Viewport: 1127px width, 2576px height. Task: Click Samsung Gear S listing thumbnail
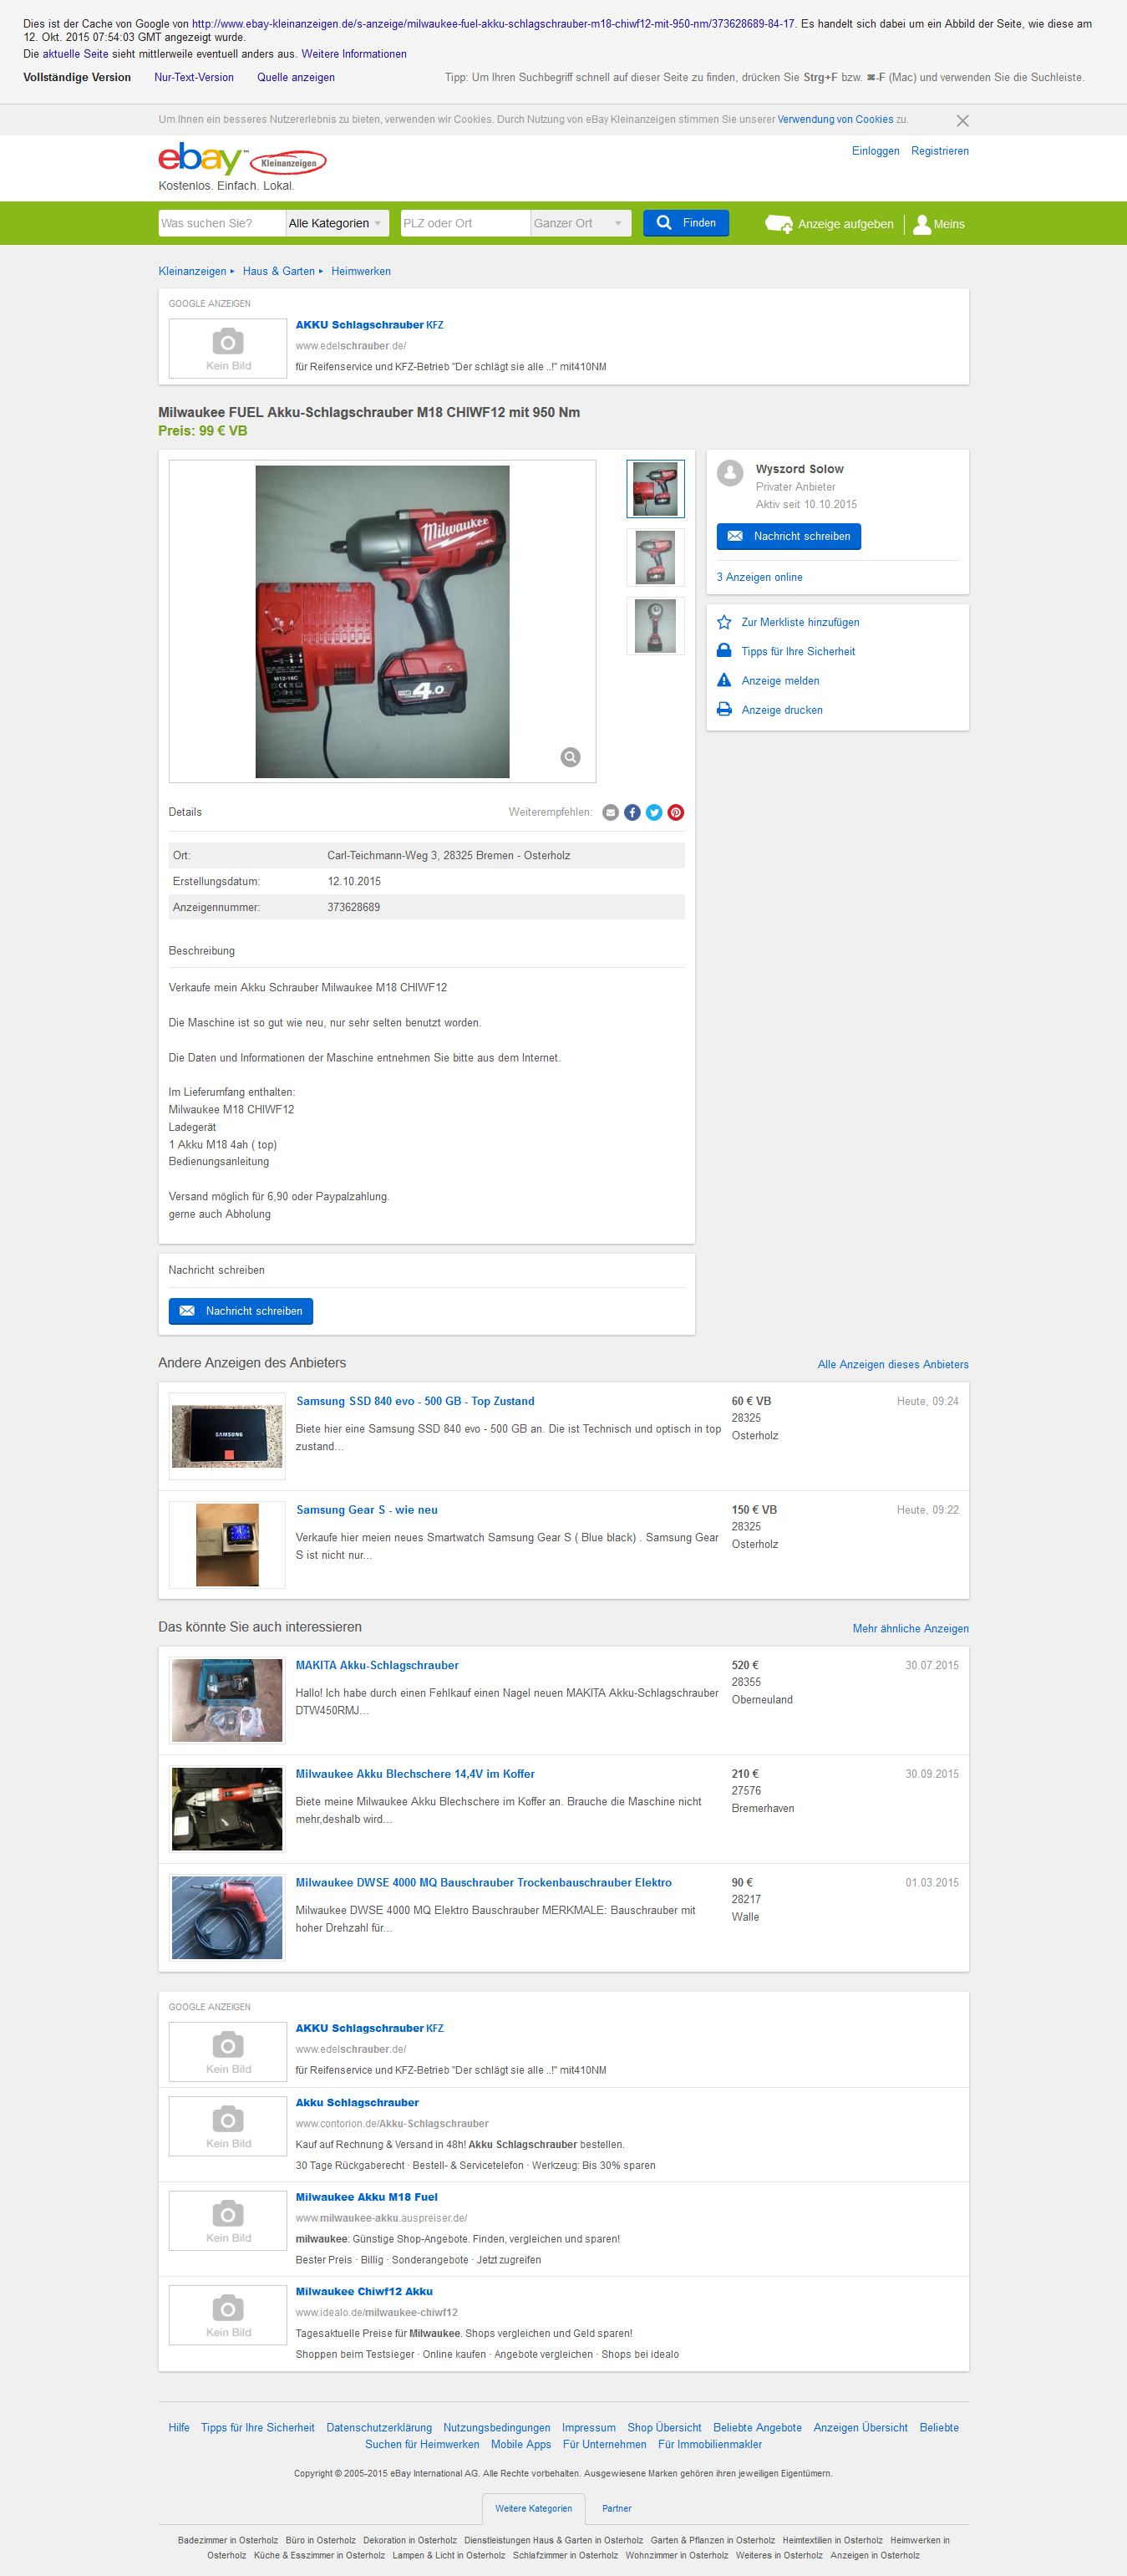coord(226,1545)
